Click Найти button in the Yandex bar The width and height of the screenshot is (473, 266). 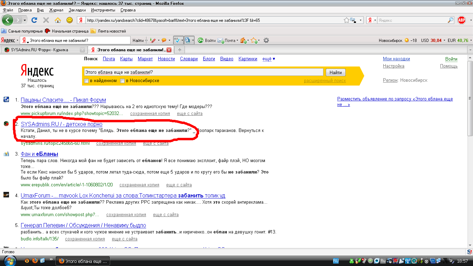point(138,41)
